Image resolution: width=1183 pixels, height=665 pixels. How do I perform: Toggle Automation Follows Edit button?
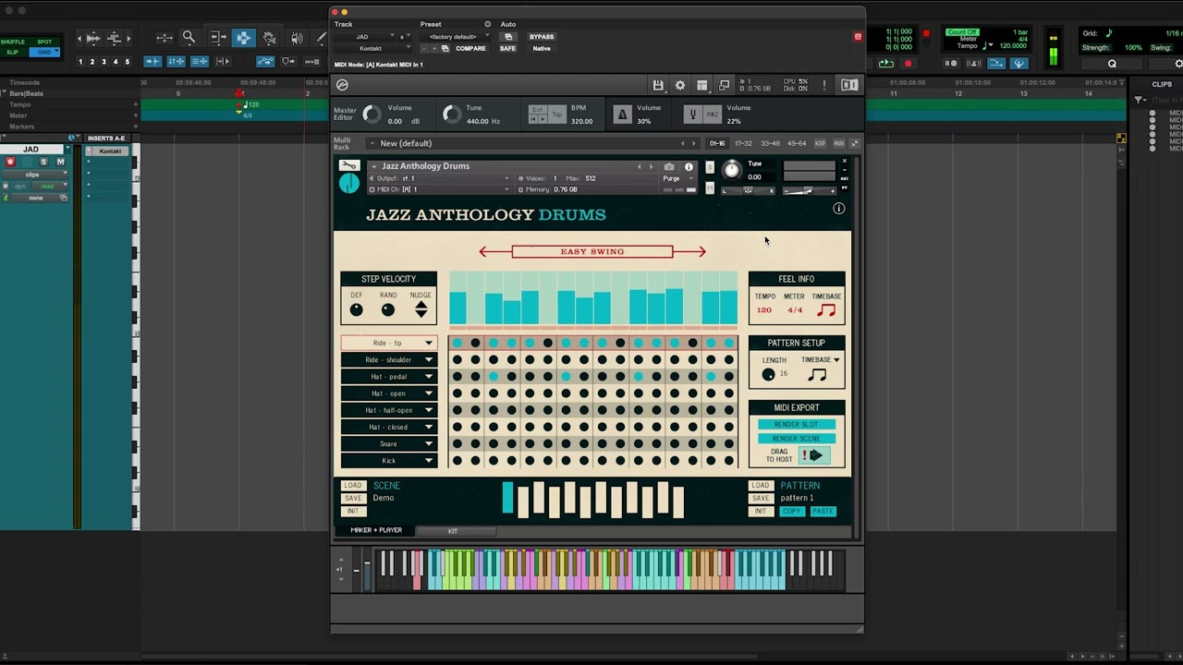(265, 61)
